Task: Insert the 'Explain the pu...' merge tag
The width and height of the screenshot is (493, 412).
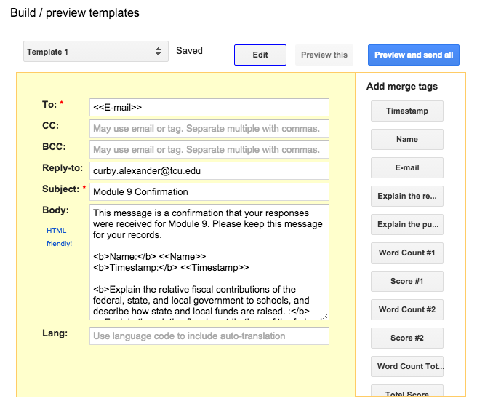Action: pyautogui.click(x=407, y=224)
